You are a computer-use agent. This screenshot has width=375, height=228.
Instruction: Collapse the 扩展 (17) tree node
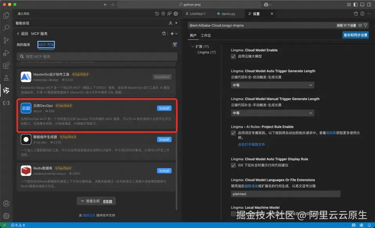pos(193,47)
